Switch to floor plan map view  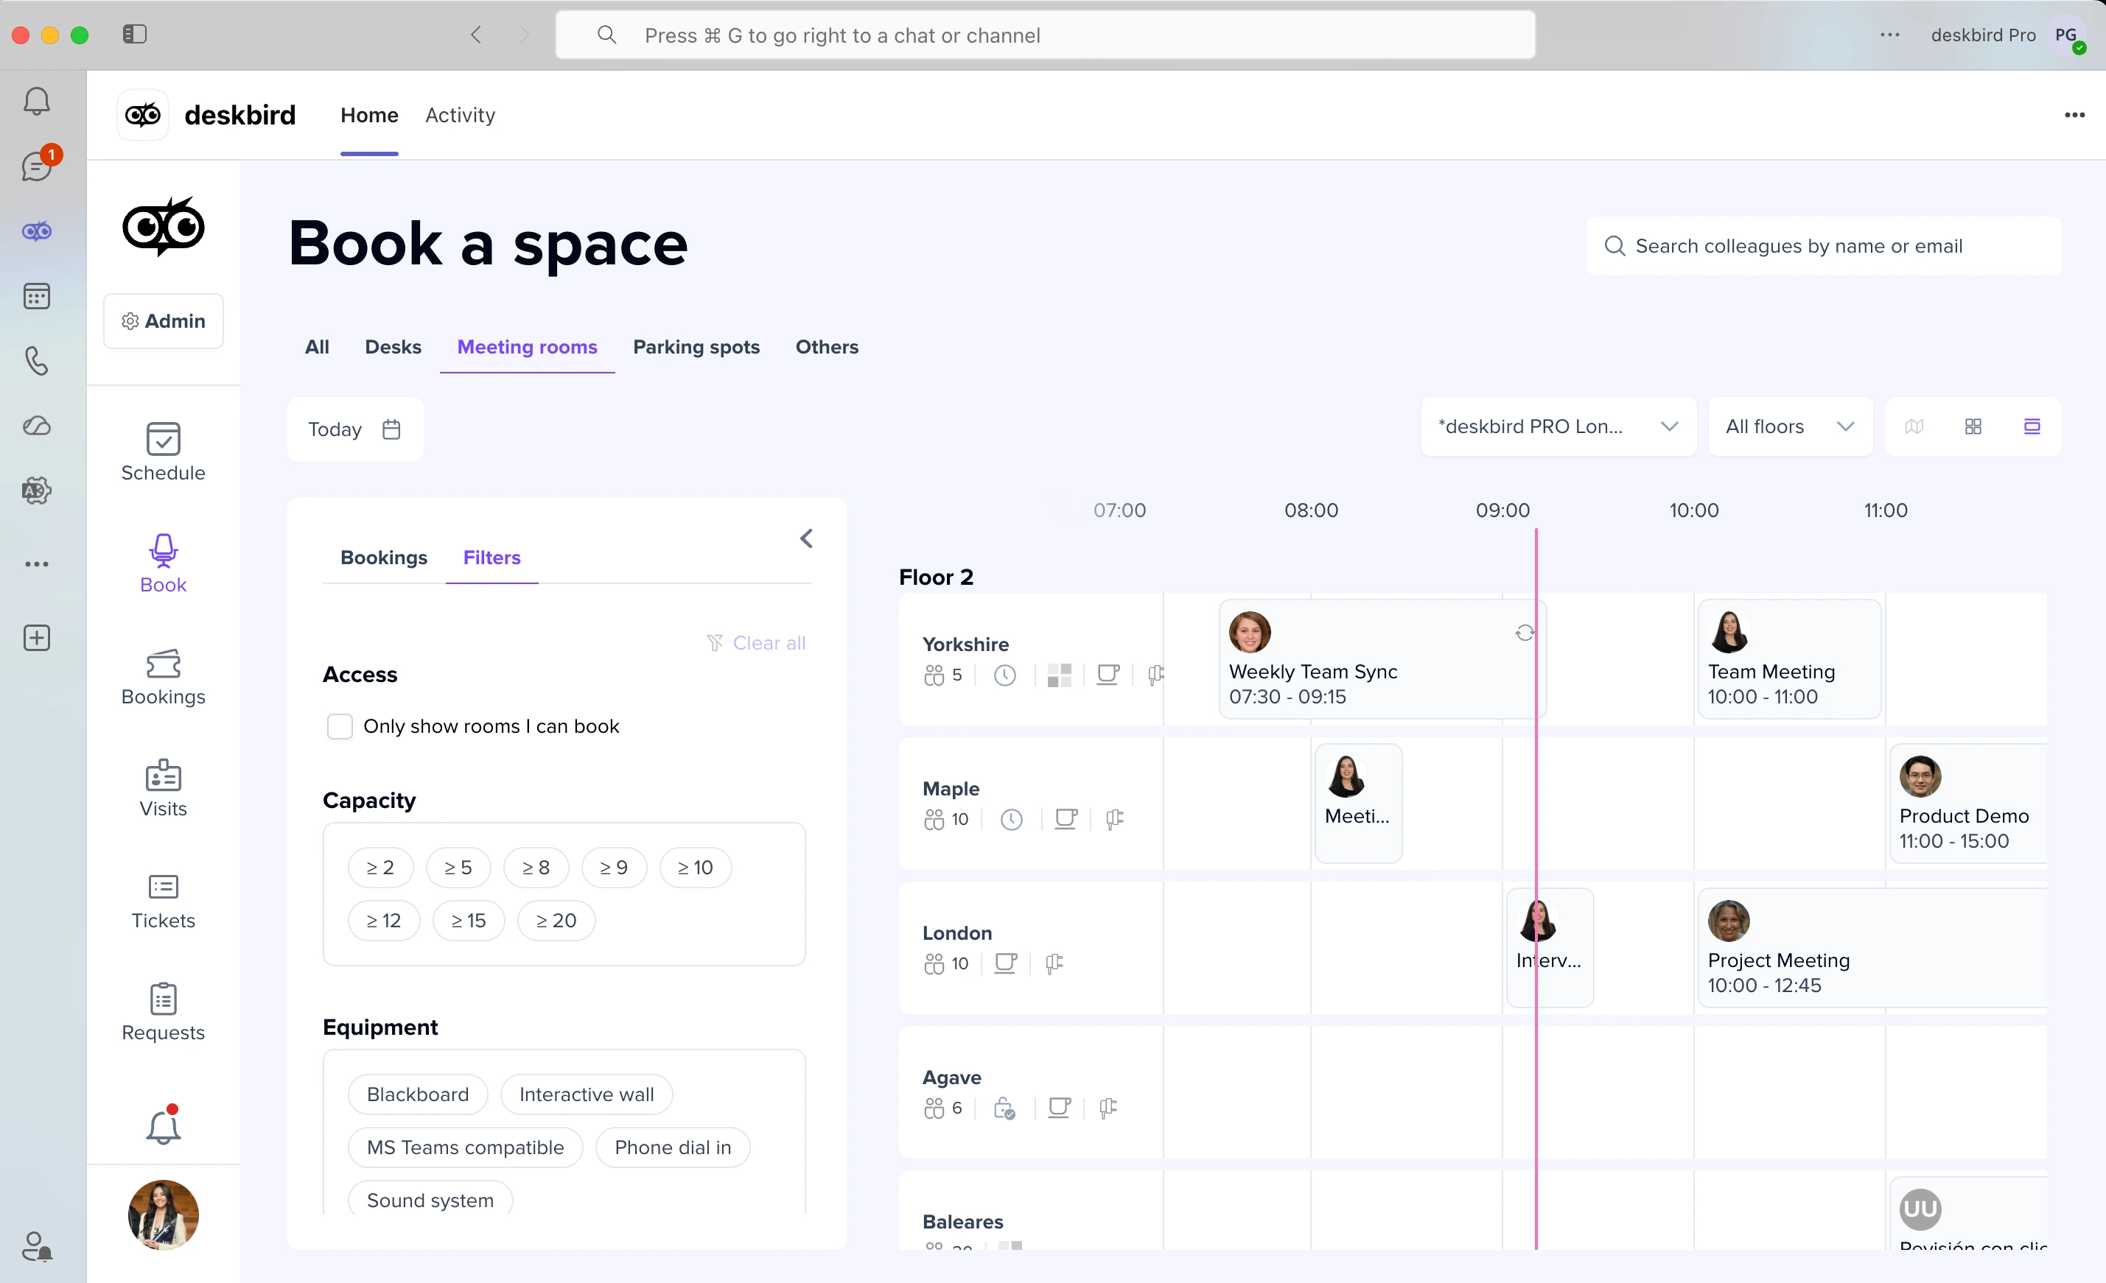1914,426
